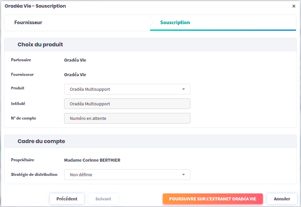Image resolution: width=301 pixels, height=207 pixels.
Task: Click the 'Choix du produit' section header
Action: point(40,44)
